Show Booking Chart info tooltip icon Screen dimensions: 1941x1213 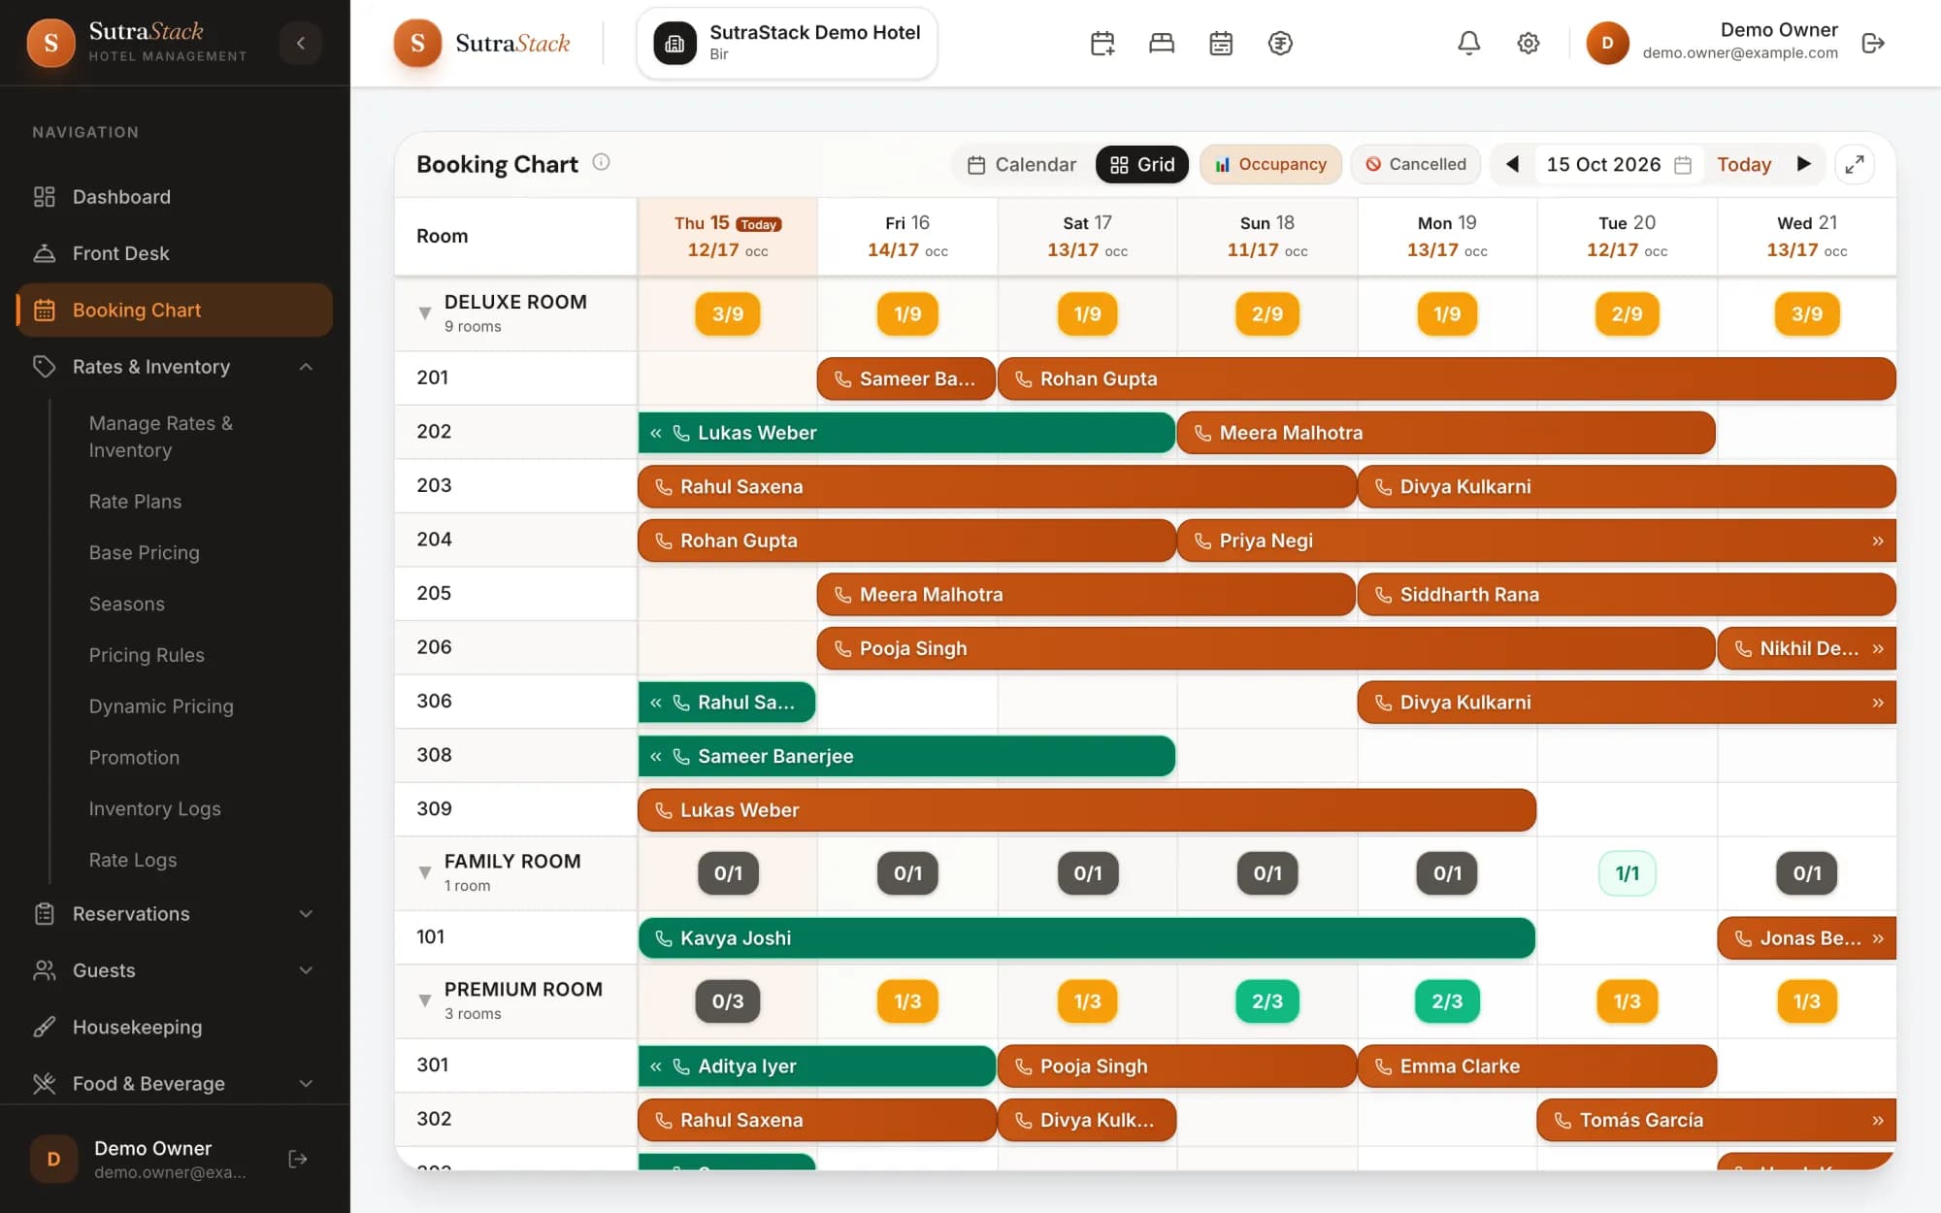[x=602, y=162]
